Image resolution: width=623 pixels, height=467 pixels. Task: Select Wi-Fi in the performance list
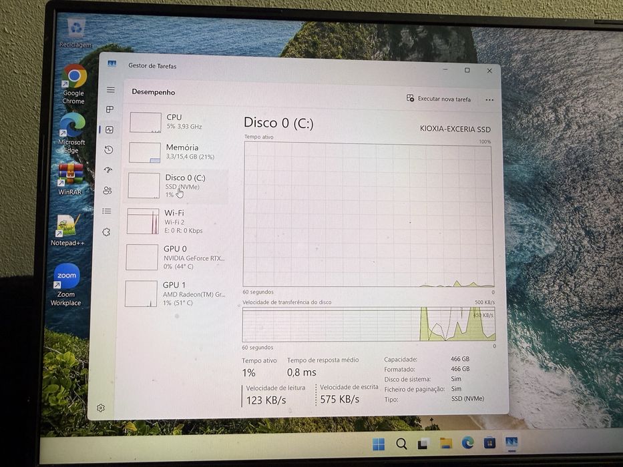coord(176,221)
